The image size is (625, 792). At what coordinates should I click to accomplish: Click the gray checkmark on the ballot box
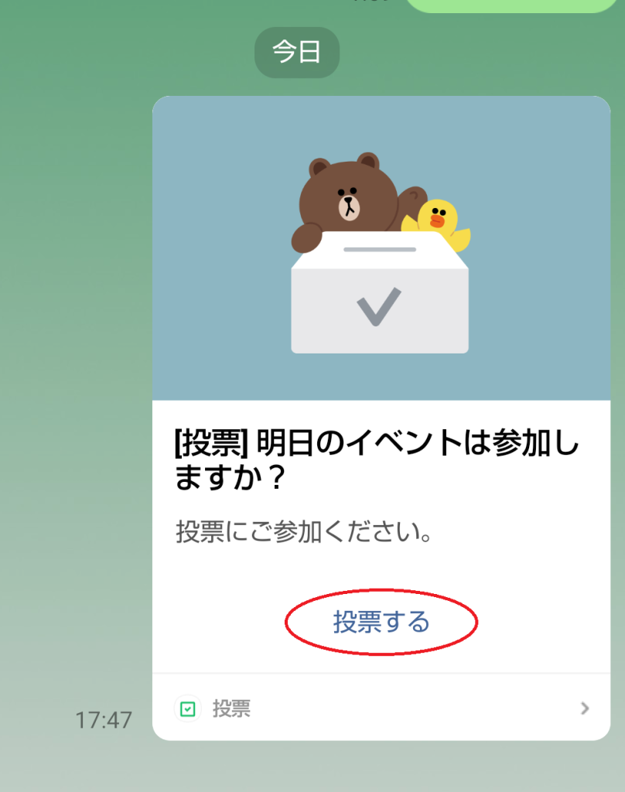point(379,306)
